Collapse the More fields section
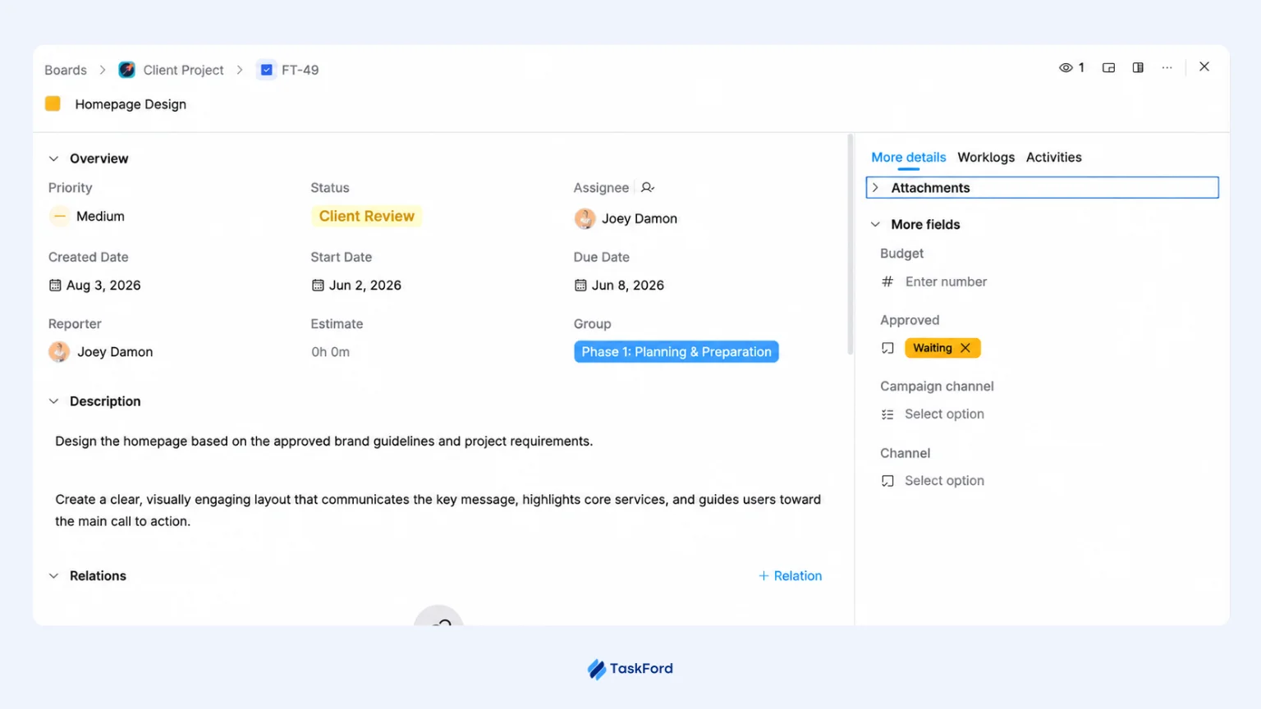This screenshot has height=709, width=1261. [875, 224]
